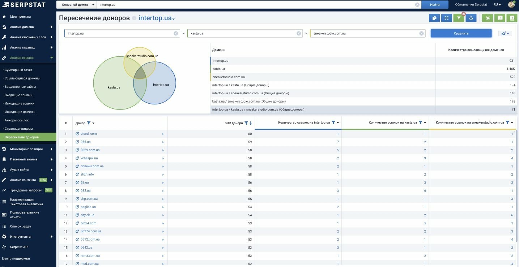Select Вредоносные сайты submenu item
Image resolution: width=519 pixels, height=267 pixels.
click(x=20, y=87)
